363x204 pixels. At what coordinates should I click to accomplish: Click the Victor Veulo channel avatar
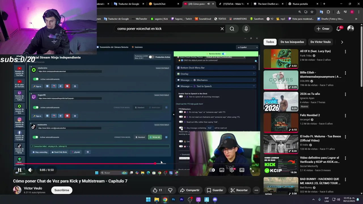[x=17, y=190]
